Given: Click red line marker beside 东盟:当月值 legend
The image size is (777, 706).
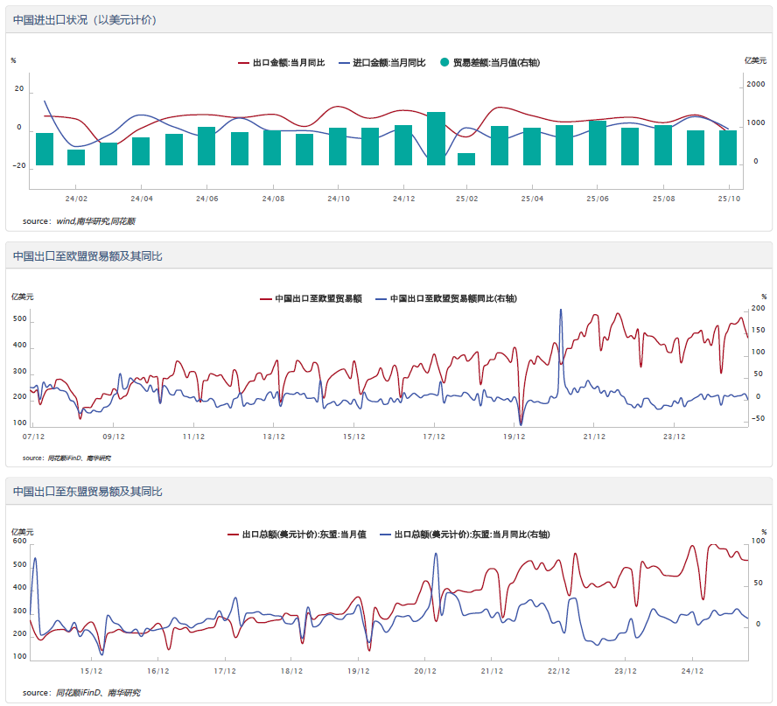Looking at the screenshot, I should 234,534.
